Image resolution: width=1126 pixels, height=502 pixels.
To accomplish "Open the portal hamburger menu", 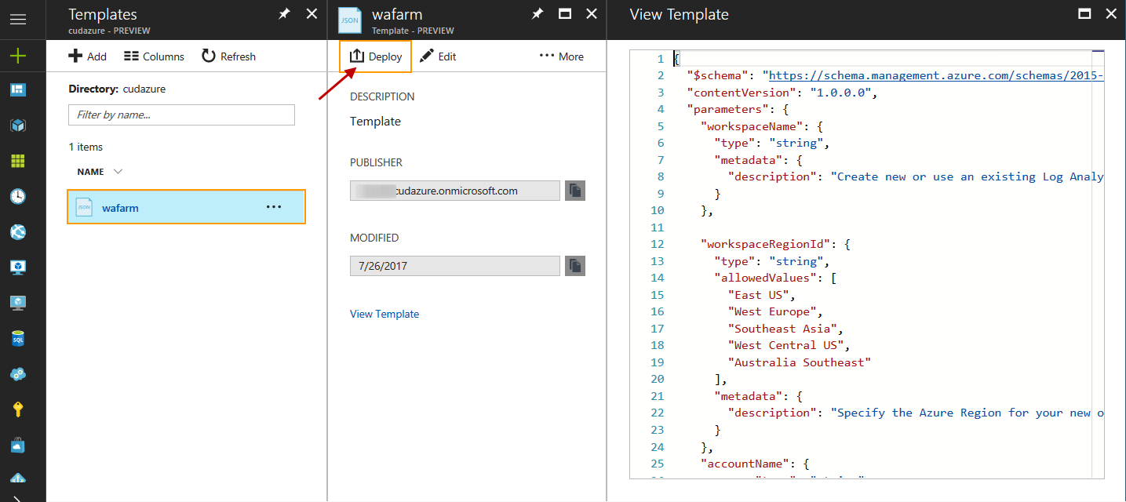I will (x=17, y=20).
